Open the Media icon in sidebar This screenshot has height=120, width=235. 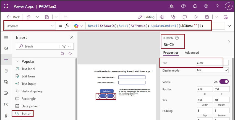(x=6, y=82)
